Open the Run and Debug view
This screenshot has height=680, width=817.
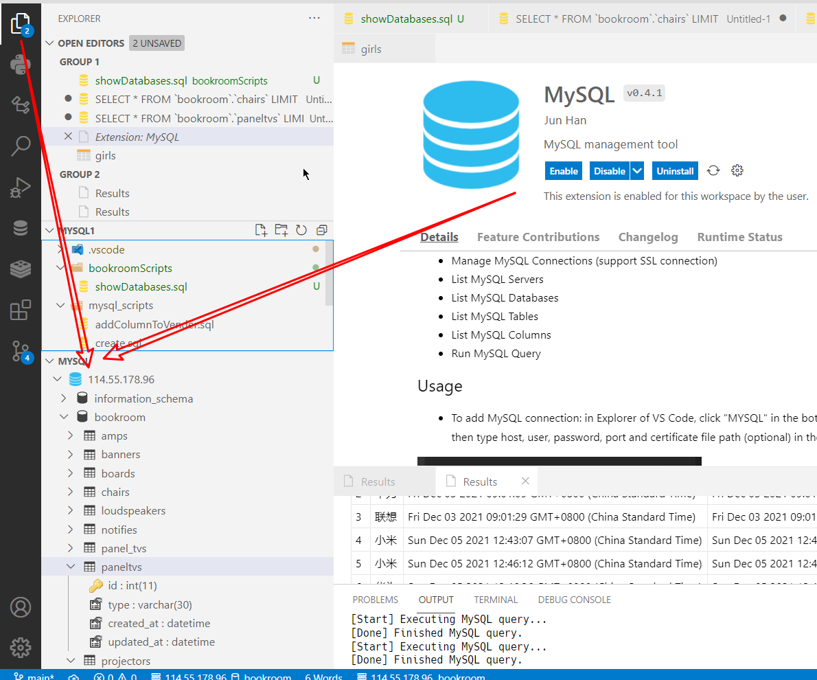click(x=21, y=188)
